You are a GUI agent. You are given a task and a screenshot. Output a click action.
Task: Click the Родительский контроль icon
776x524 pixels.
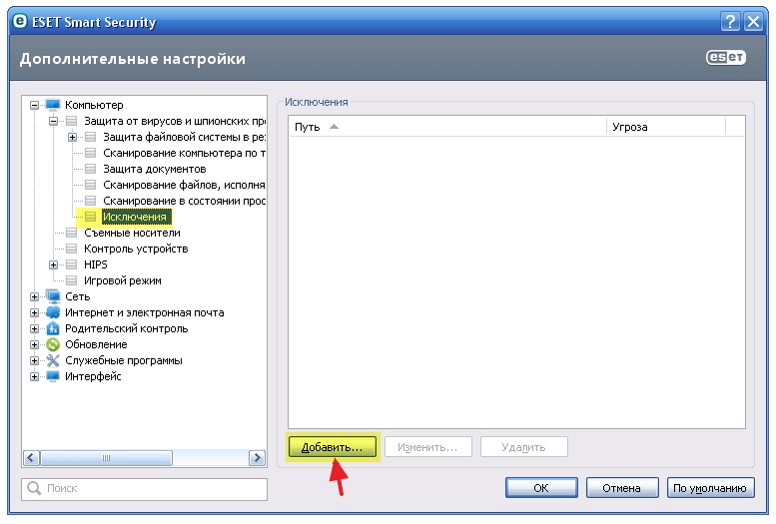(x=53, y=328)
